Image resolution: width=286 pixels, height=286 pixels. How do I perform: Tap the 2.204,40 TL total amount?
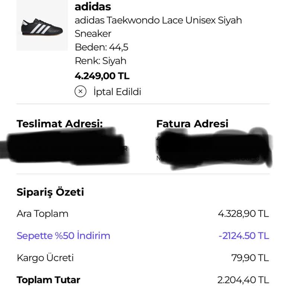tap(243, 280)
